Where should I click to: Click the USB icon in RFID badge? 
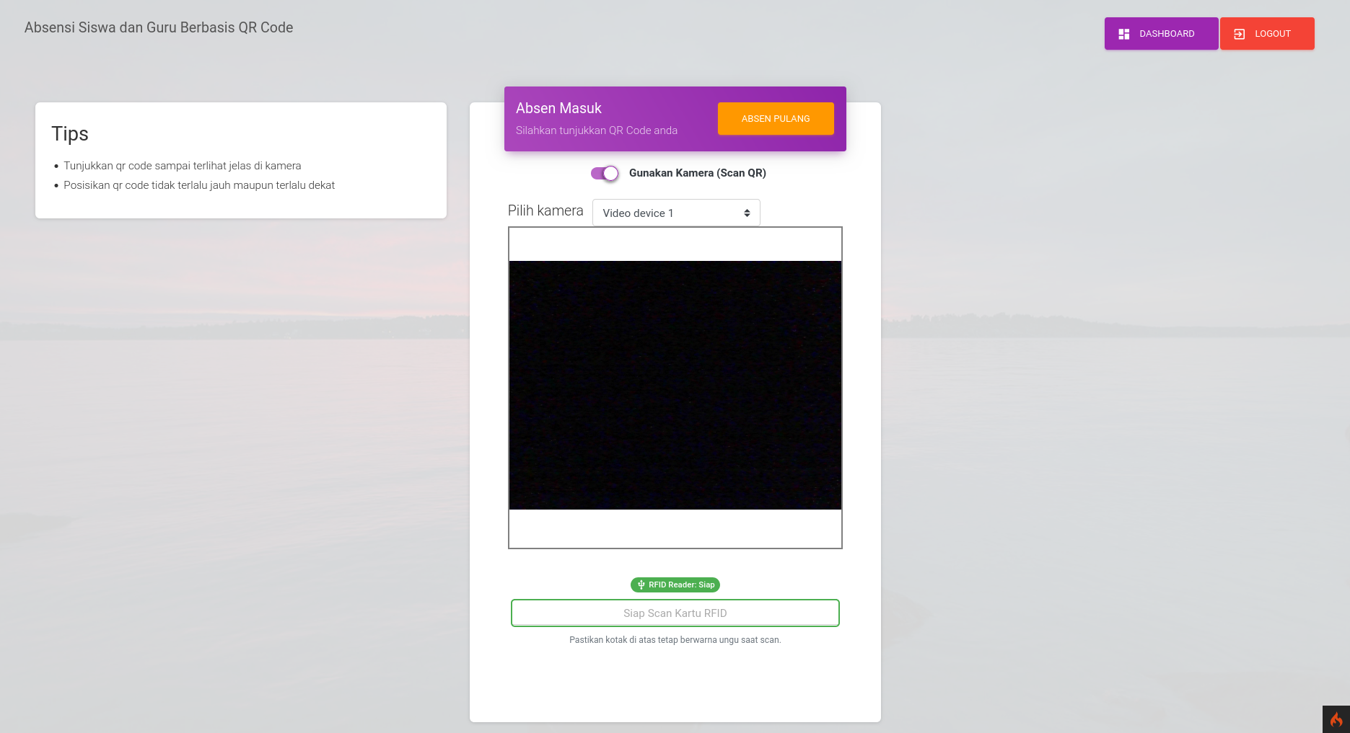[x=641, y=585]
